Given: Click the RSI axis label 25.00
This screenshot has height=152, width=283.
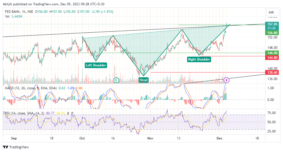Looking at the screenshot, I should click(x=272, y=131).
